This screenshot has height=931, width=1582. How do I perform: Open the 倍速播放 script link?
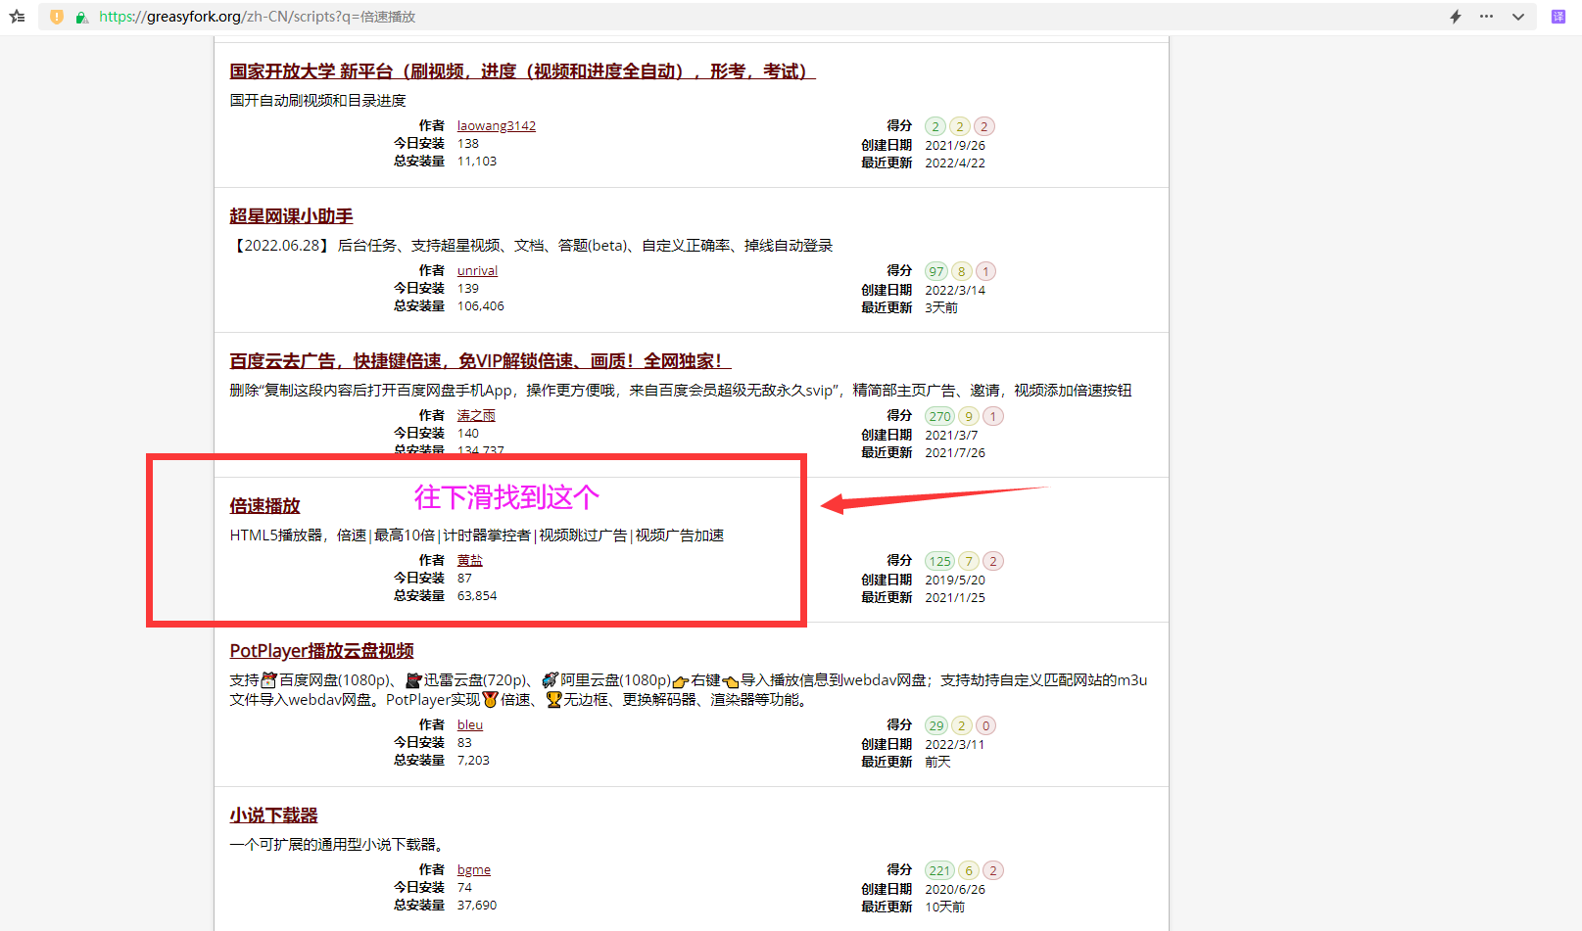pyautogui.click(x=264, y=506)
